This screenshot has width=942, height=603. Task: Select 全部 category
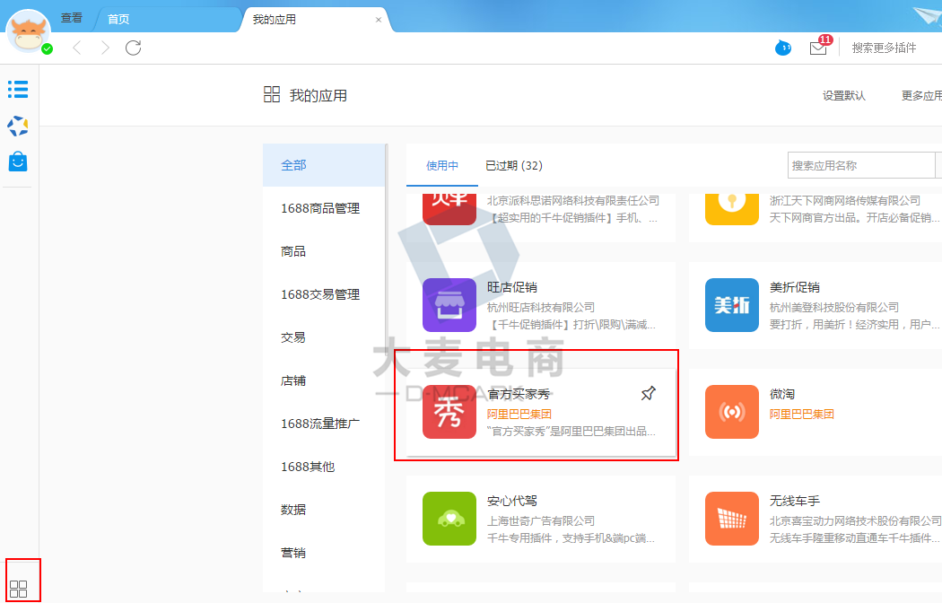point(324,165)
